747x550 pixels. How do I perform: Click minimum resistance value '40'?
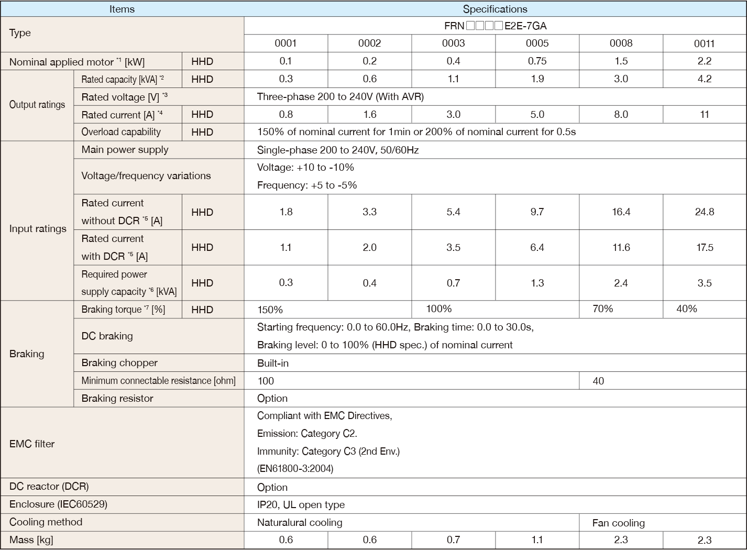click(598, 381)
